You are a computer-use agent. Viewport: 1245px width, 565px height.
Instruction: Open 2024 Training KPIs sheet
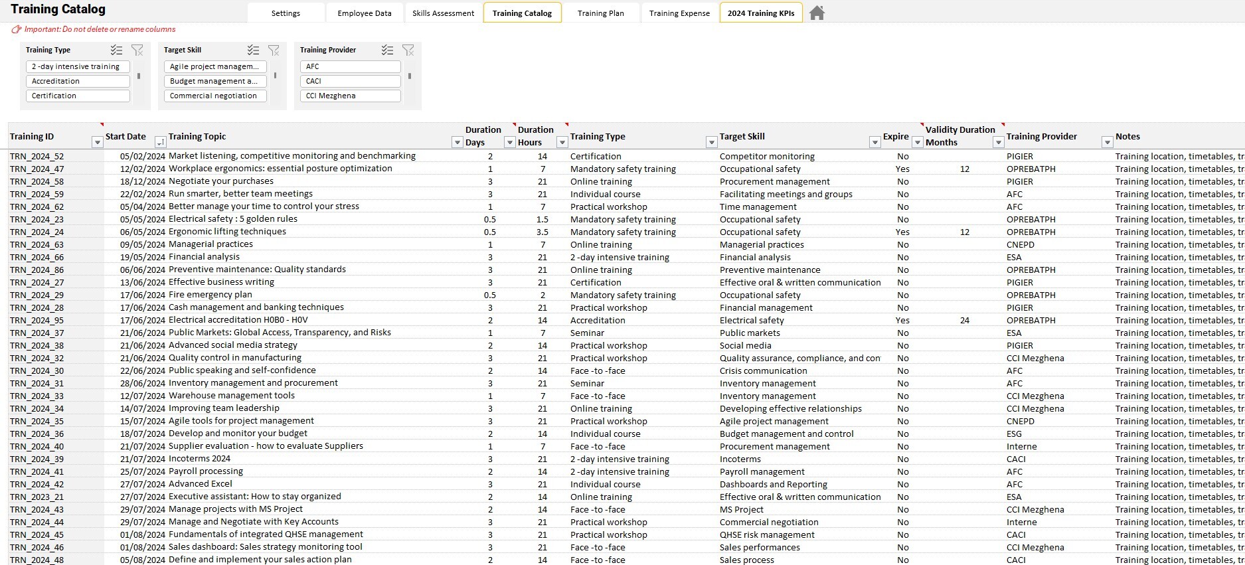pyautogui.click(x=761, y=13)
